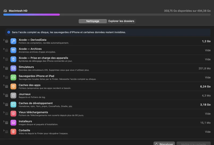The width and height of the screenshot is (214, 145).
Task: Check the Xcode — DerivedData checkbox
Action: click(x=6, y=41)
